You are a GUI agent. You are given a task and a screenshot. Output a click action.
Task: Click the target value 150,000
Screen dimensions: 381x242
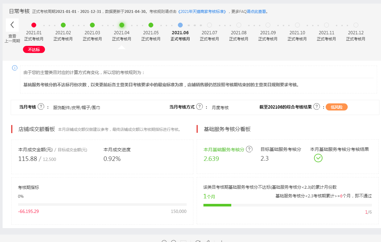click(x=179, y=211)
